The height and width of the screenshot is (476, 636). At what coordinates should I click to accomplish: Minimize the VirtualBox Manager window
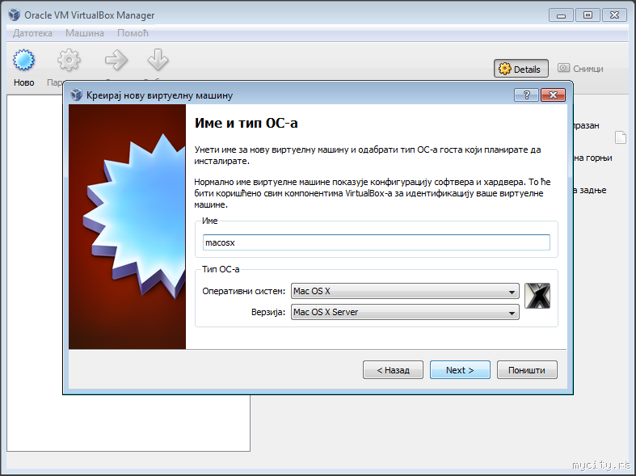(x=561, y=15)
